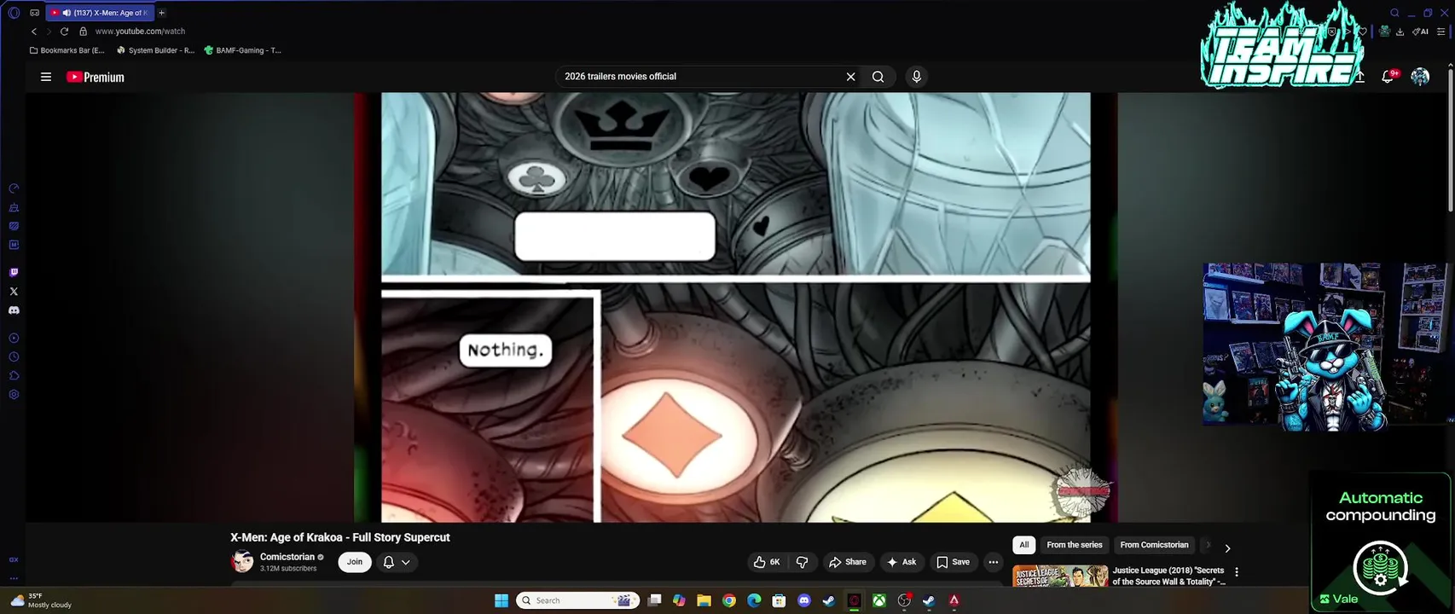Show more filter chips arrow
The height and width of the screenshot is (614, 1455).
[x=1227, y=548]
